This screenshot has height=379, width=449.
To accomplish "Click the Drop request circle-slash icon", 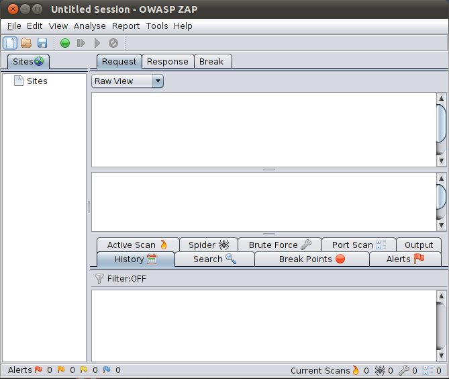I will [x=113, y=43].
